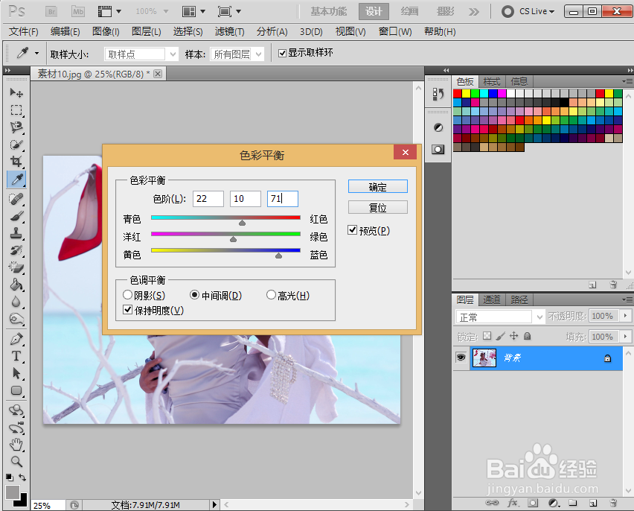Switch to the 路径 tab

[x=519, y=299]
